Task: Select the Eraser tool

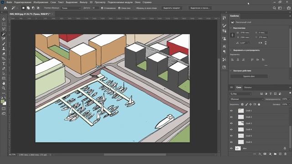Action: pos(4,54)
